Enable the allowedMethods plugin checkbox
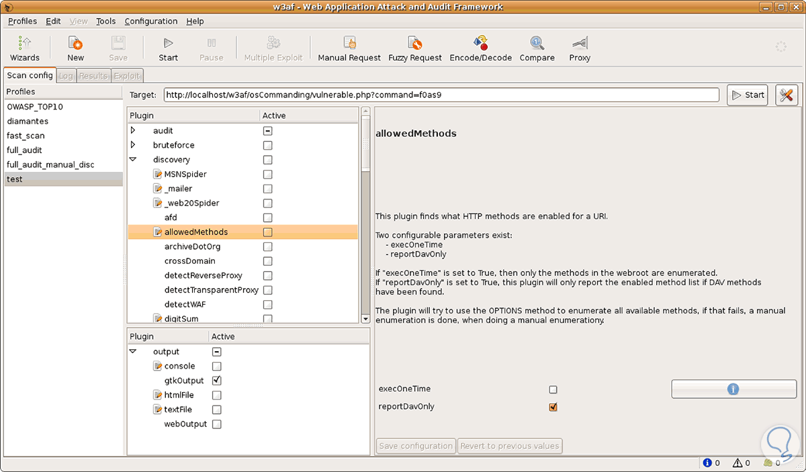 [x=267, y=232]
